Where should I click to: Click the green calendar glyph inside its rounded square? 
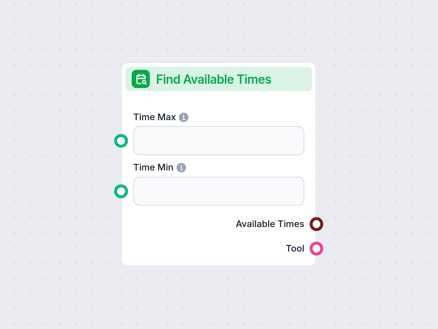point(141,79)
